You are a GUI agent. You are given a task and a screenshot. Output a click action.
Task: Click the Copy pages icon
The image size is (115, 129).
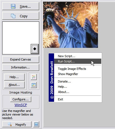13,16
